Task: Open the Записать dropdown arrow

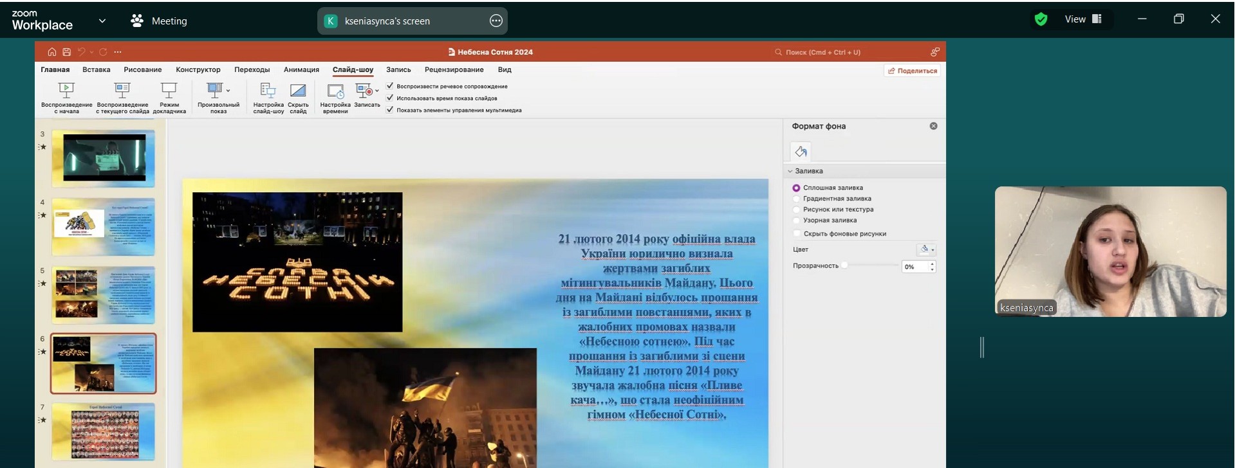Action: [x=377, y=91]
